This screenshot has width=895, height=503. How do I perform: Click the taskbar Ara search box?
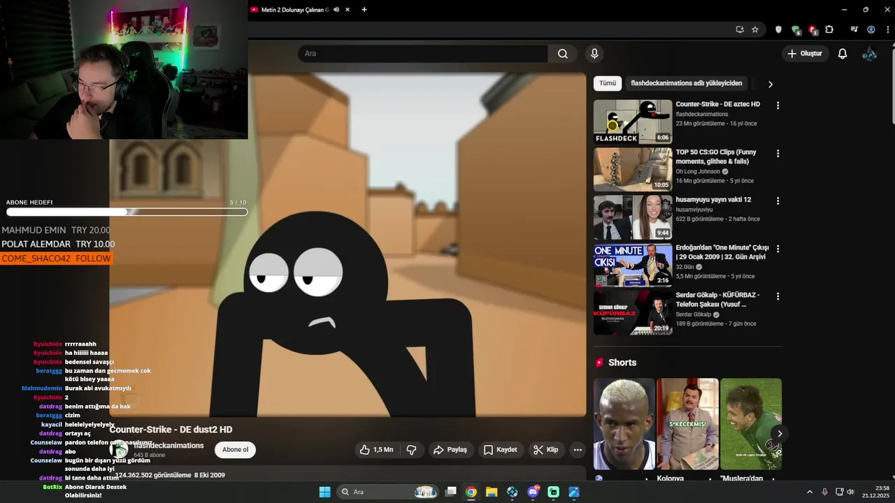click(x=388, y=492)
